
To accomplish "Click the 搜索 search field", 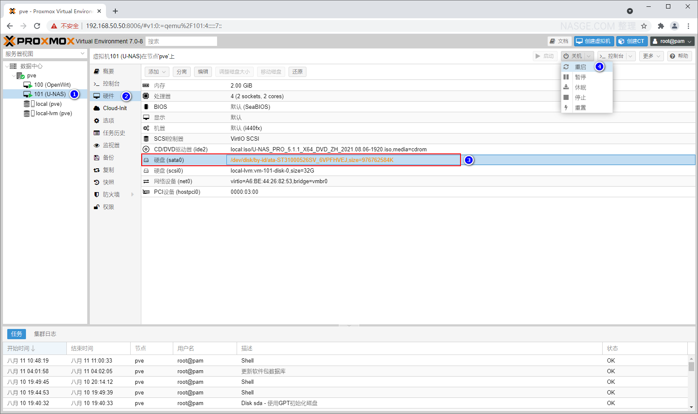I will pyautogui.click(x=181, y=41).
